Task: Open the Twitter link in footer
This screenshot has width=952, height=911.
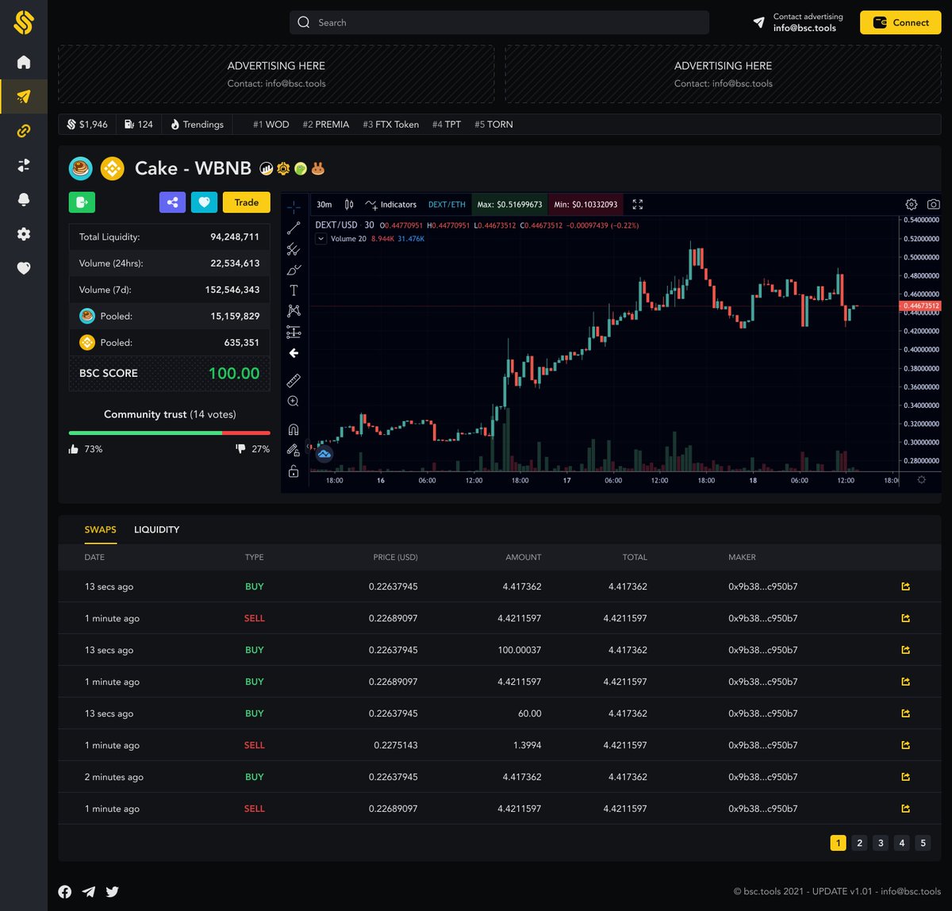Action: [x=112, y=891]
